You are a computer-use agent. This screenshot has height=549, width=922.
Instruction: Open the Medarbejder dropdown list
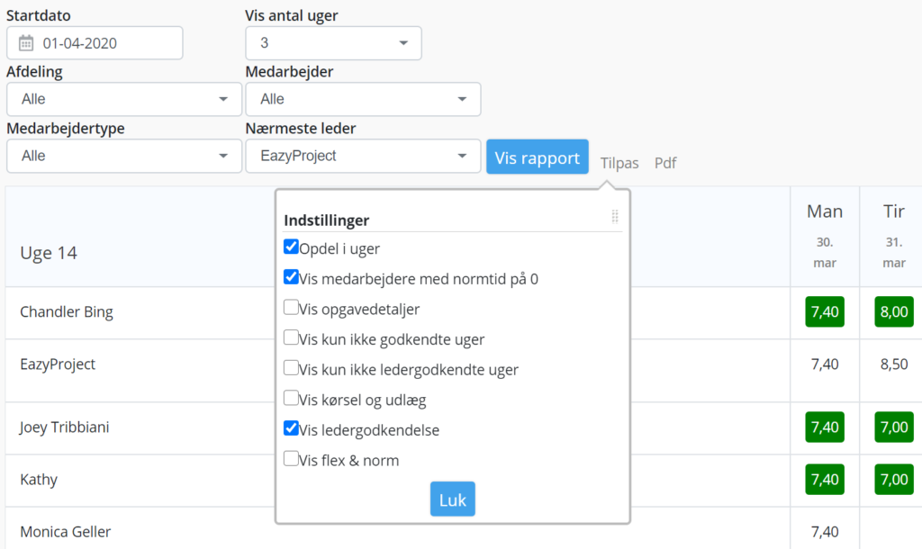pyautogui.click(x=363, y=99)
